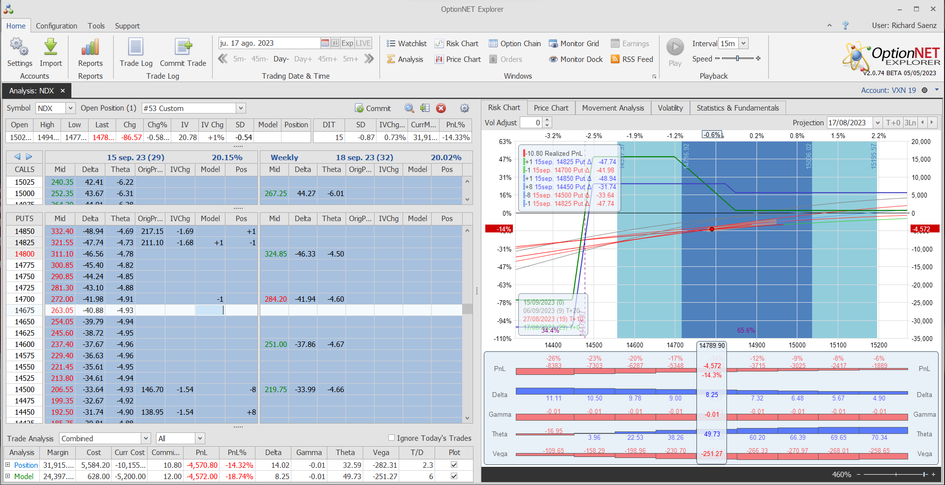
Task: Click the magnifier search icon in Analysis toolbar
Action: point(409,108)
